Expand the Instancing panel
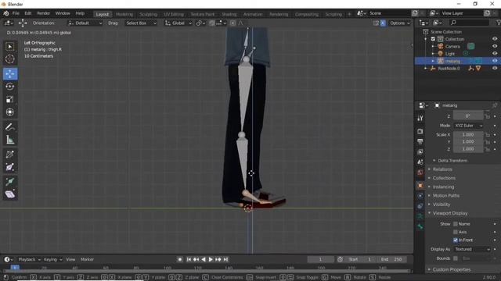Image resolution: width=501 pixels, height=281 pixels. (443, 187)
